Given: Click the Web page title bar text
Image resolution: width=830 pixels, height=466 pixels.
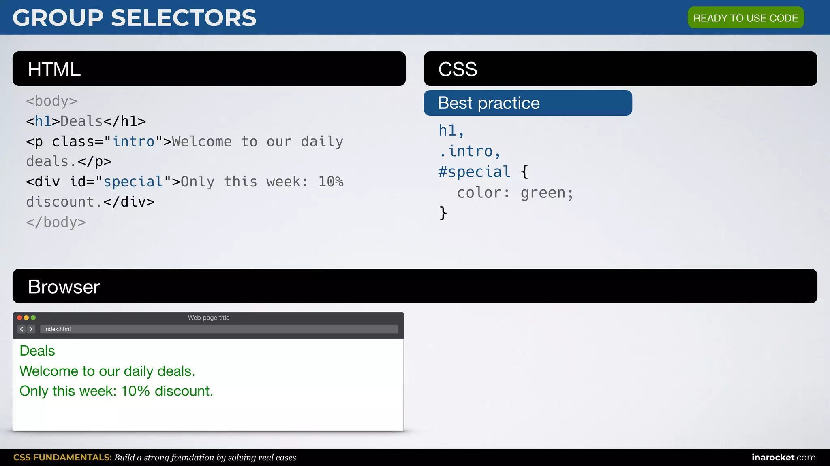Looking at the screenshot, I should tap(209, 318).
